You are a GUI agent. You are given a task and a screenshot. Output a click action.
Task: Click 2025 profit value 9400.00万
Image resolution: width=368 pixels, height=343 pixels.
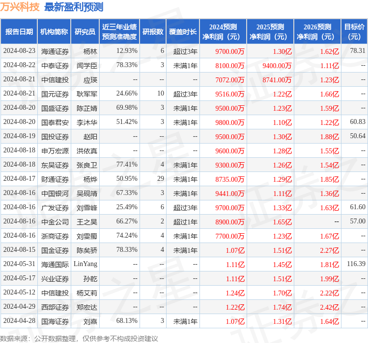(x=277, y=66)
